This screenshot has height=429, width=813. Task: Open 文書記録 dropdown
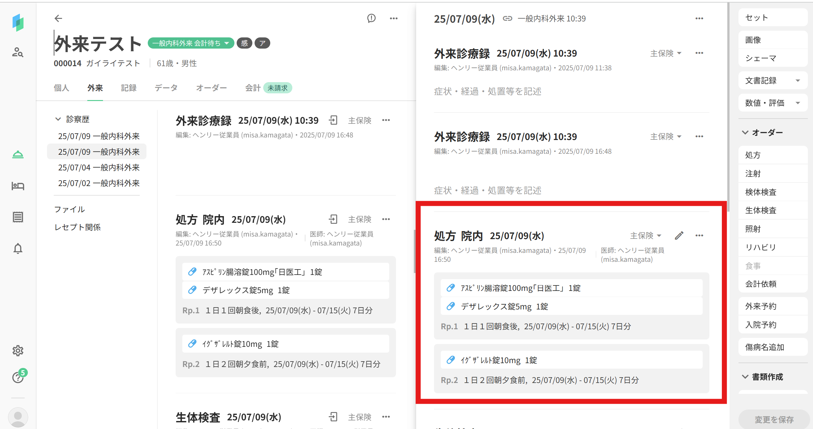pos(772,81)
